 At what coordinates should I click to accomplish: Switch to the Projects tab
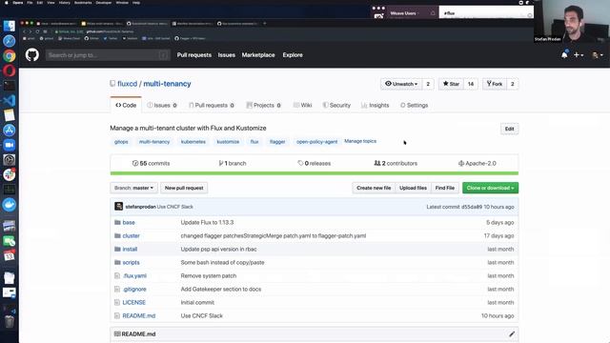point(263,105)
